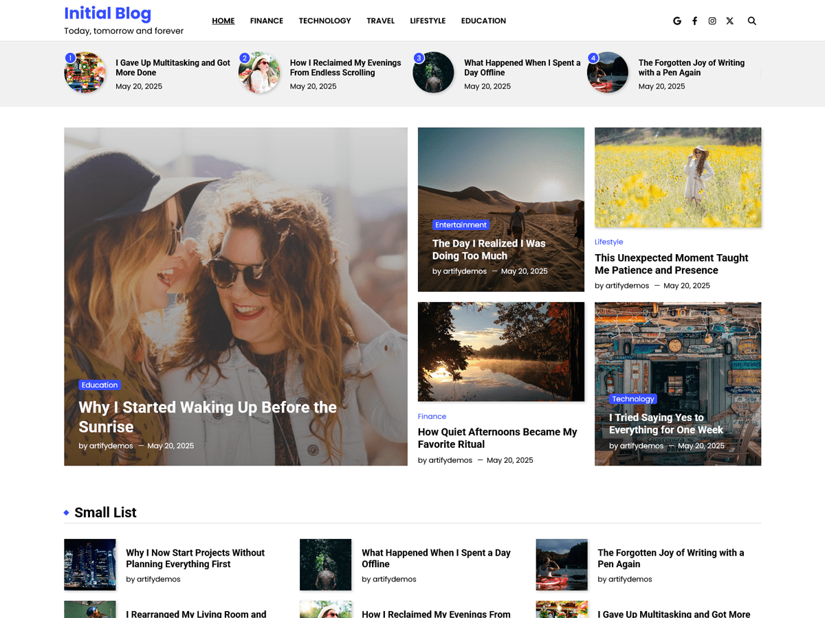Click the kayaking thumbnail in Small List
The image size is (825, 618).
[562, 564]
